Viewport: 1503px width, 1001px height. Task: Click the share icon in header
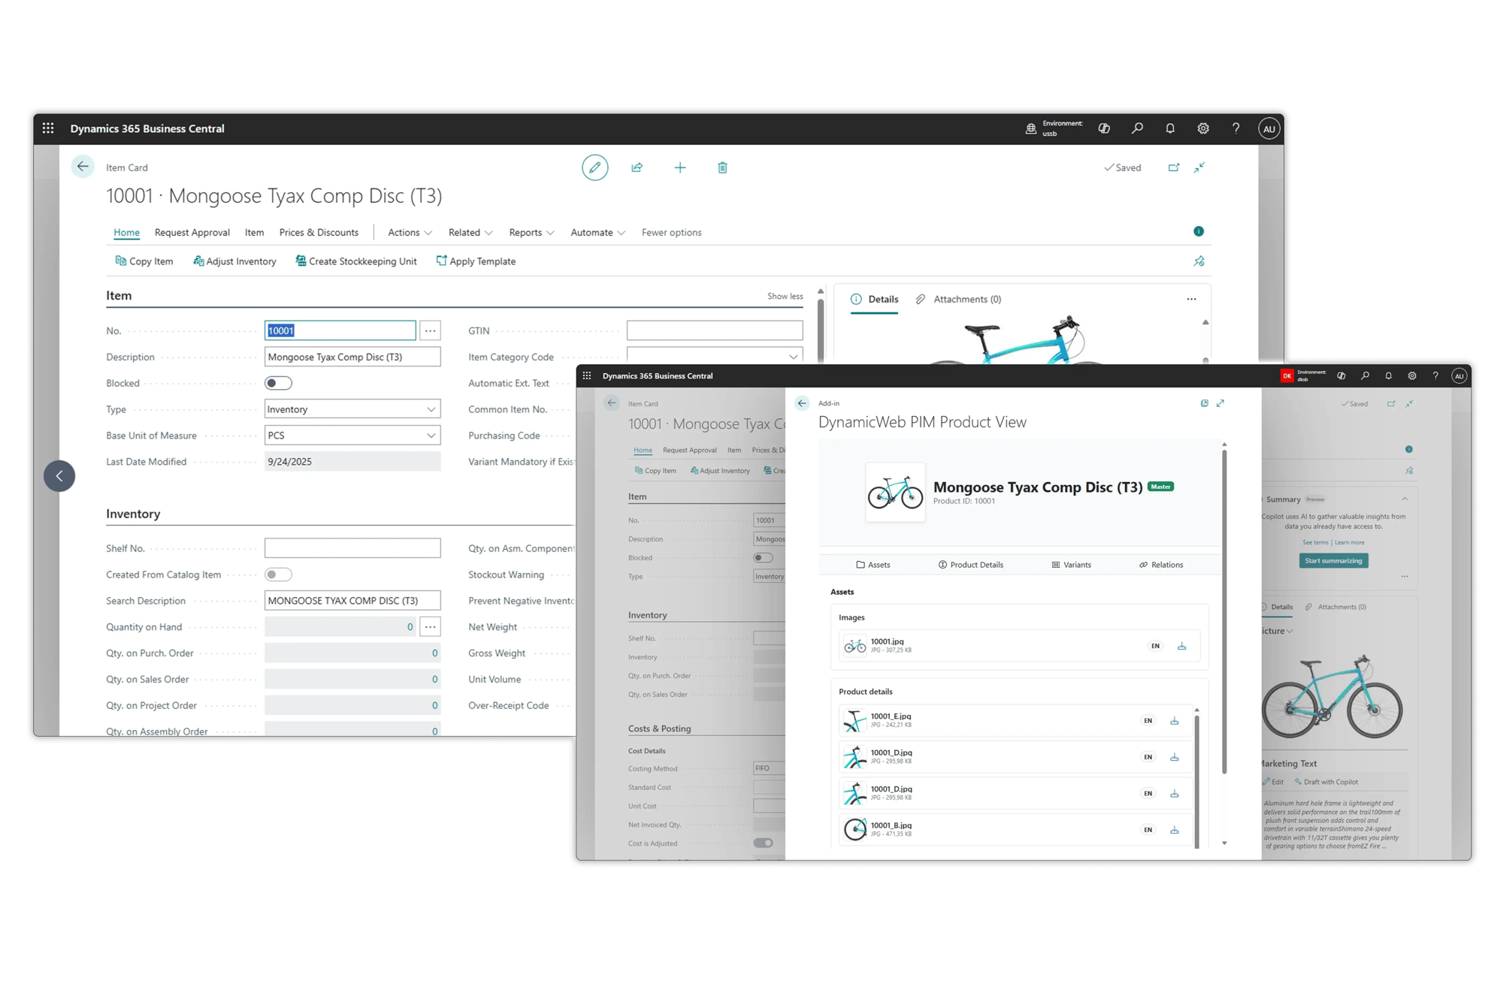(637, 167)
